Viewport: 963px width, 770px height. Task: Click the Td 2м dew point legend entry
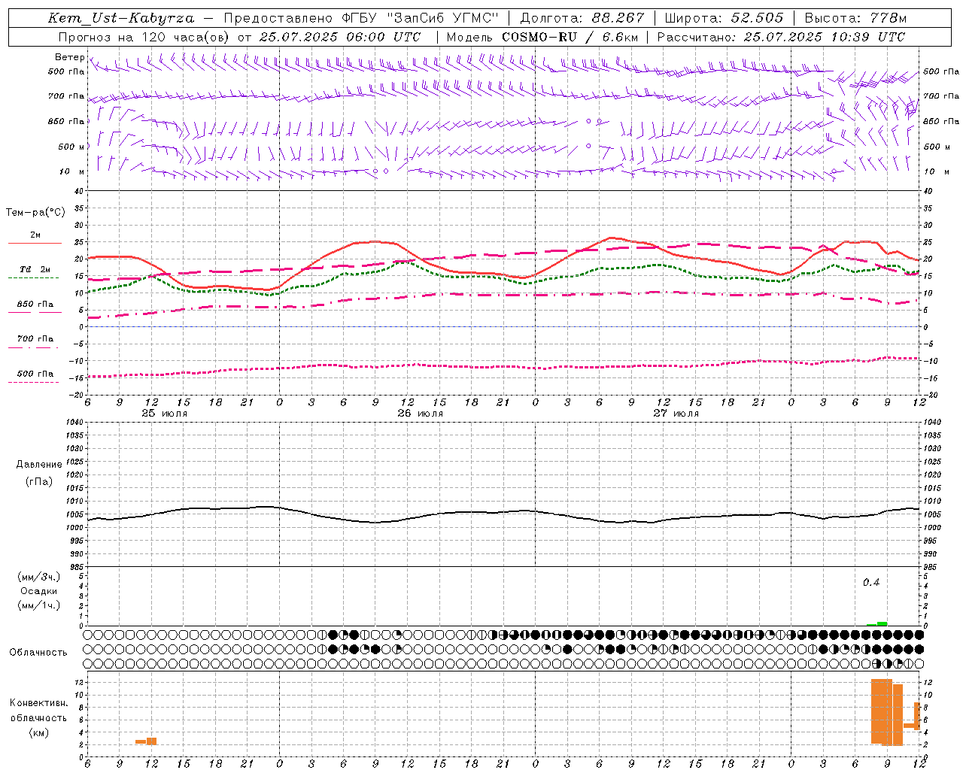click(x=35, y=269)
